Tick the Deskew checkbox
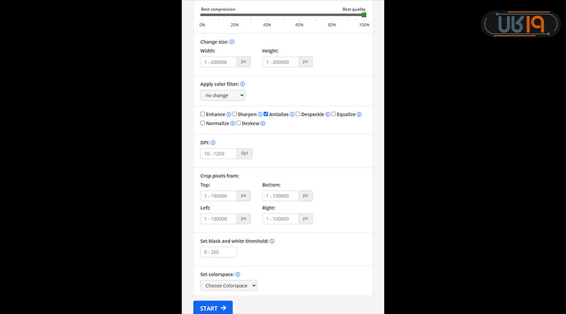This screenshot has width=566, height=314. [238, 123]
